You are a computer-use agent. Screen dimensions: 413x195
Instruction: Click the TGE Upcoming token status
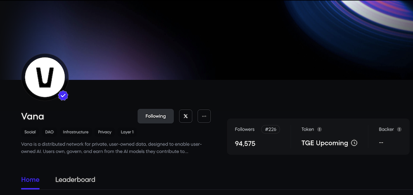coord(325,143)
